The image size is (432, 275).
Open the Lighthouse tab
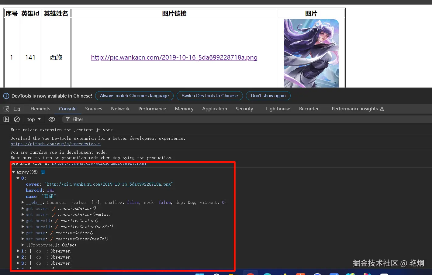pyautogui.click(x=278, y=109)
